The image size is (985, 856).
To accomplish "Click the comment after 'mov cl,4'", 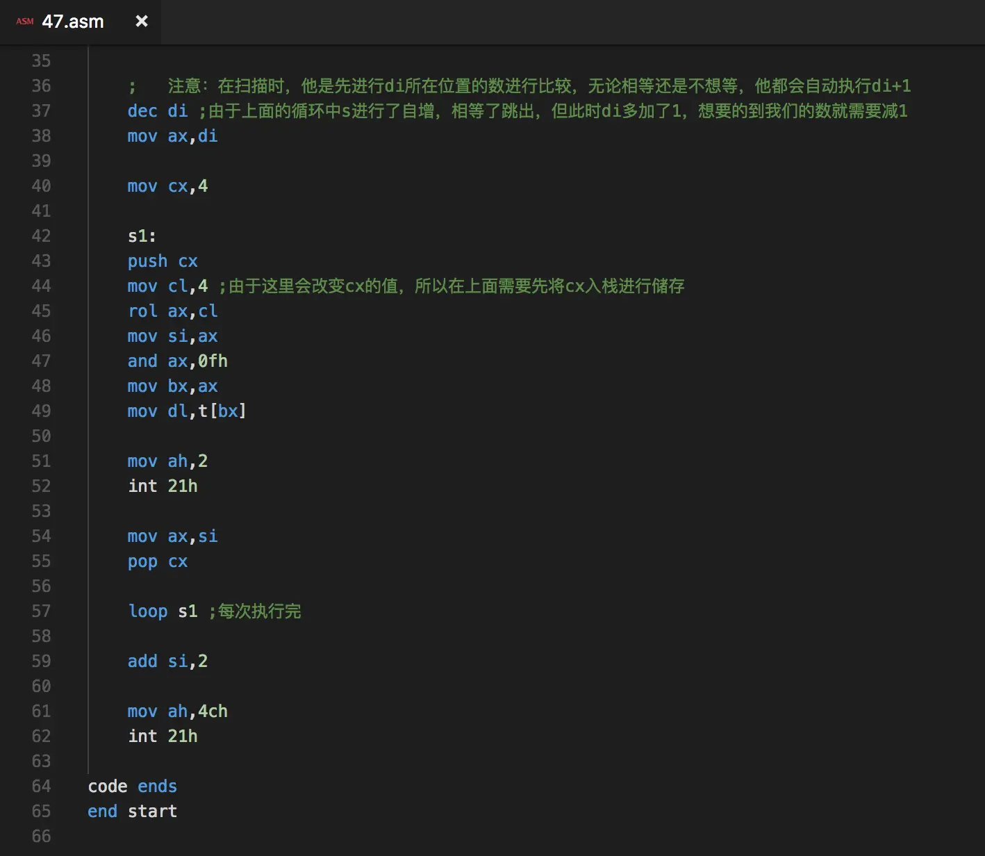I will coord(452,286).
